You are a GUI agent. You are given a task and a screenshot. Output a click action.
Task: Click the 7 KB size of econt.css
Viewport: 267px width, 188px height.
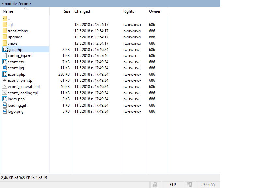(66, 62)
